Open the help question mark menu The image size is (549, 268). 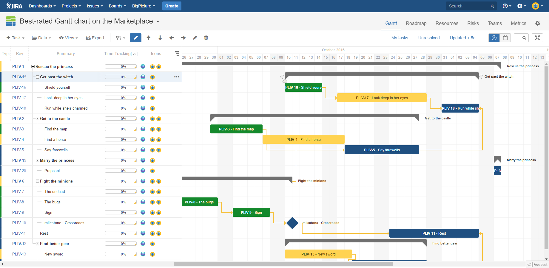(507, 6)
